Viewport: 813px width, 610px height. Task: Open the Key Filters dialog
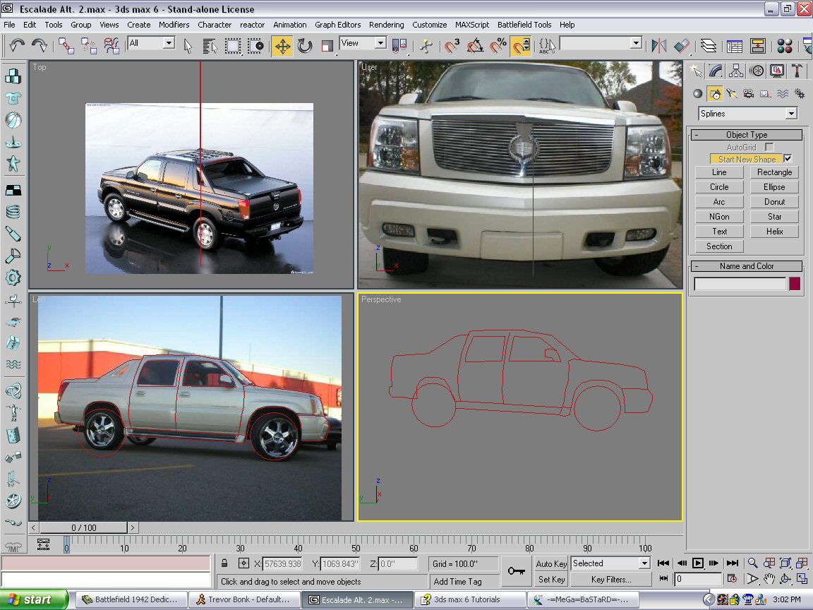[x=610, y=580]
